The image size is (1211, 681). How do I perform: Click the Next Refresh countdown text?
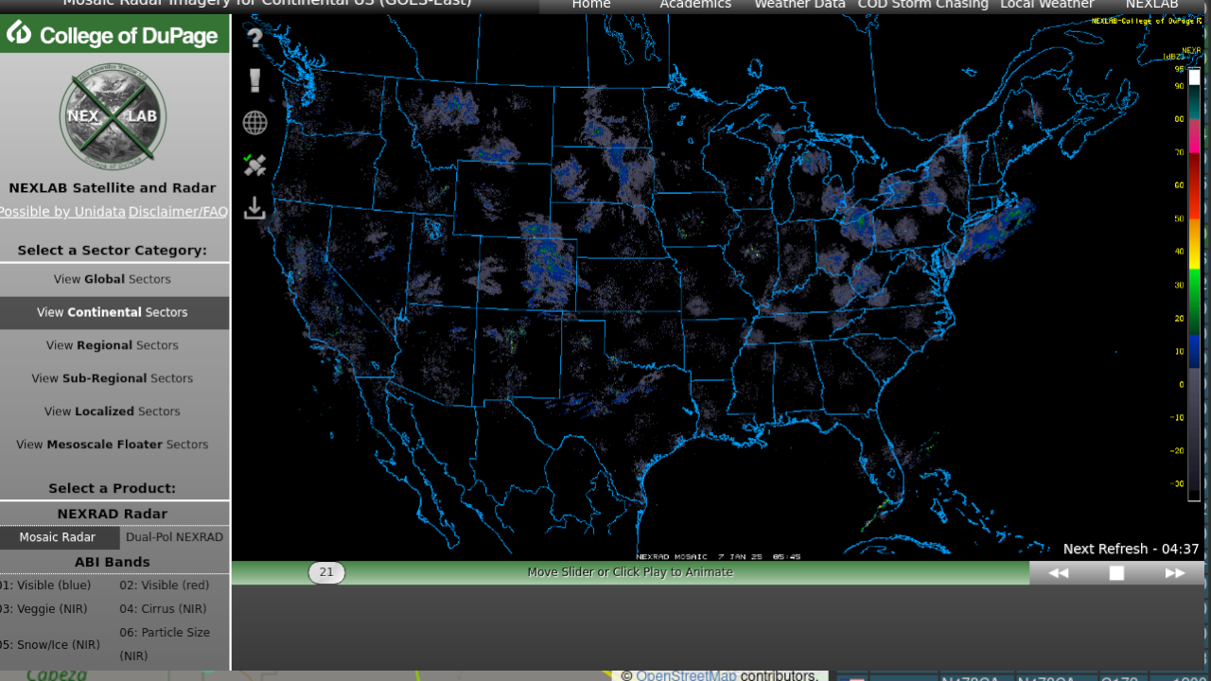pos(1131,549)
